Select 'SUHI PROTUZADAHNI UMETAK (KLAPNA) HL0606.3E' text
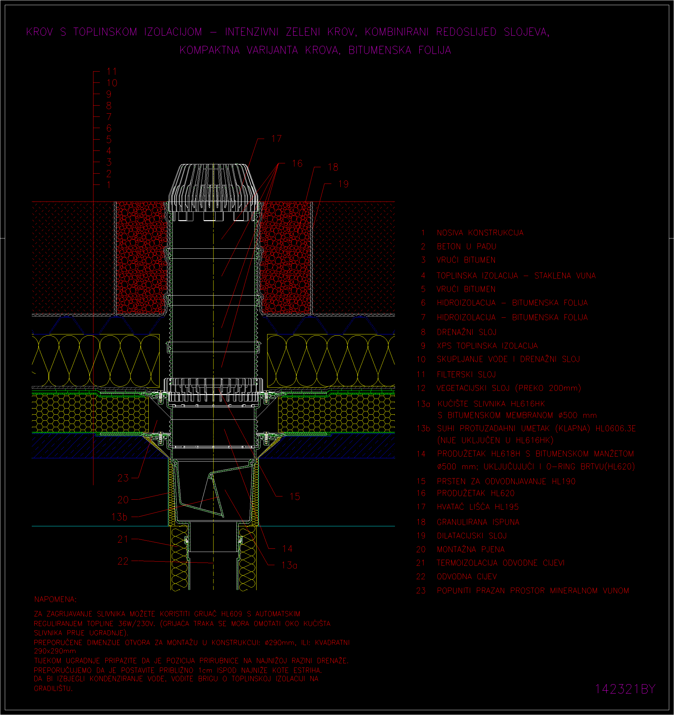674x715 pixels. [x=536, y=428]
